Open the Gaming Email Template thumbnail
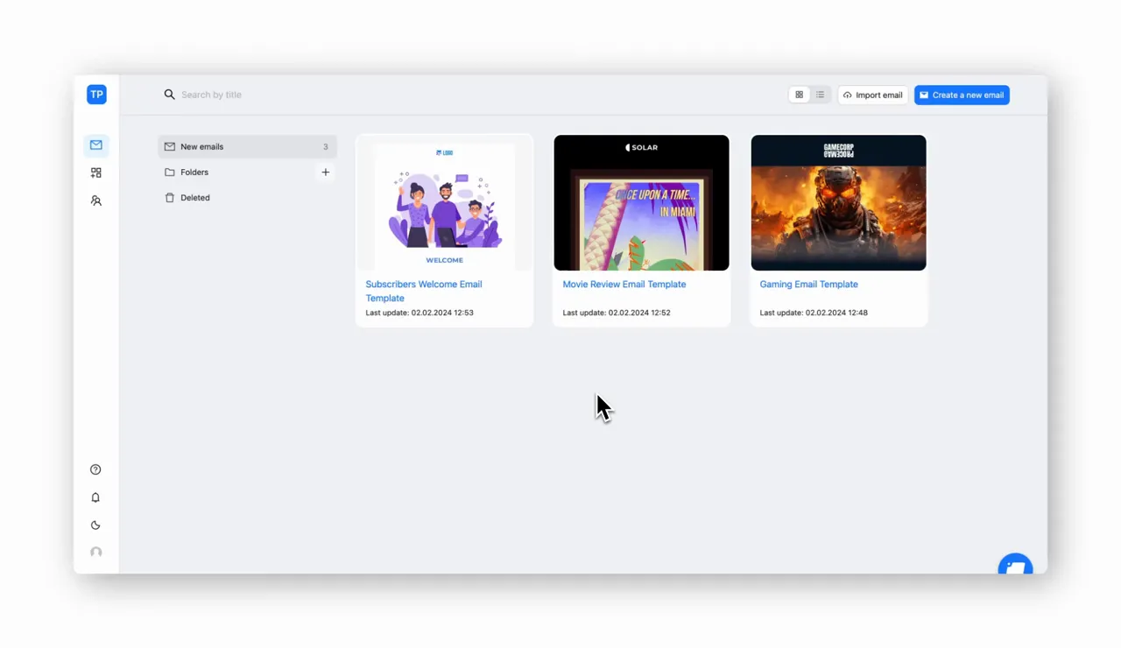 pyautogui.click(x=838, y=202)
